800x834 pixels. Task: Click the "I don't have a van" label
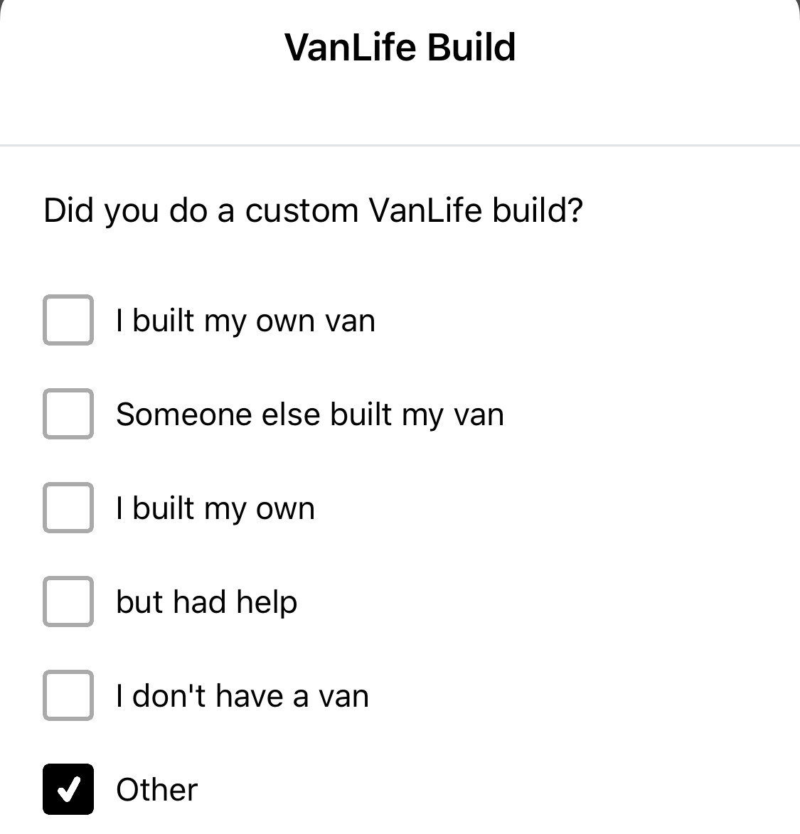pos(242,696)
